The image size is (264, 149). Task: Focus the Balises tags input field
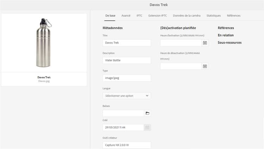pyautogui.click(x=123, y=113)
